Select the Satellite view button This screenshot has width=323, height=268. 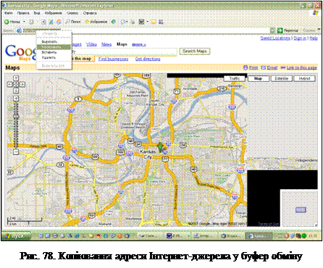point(282,78)
